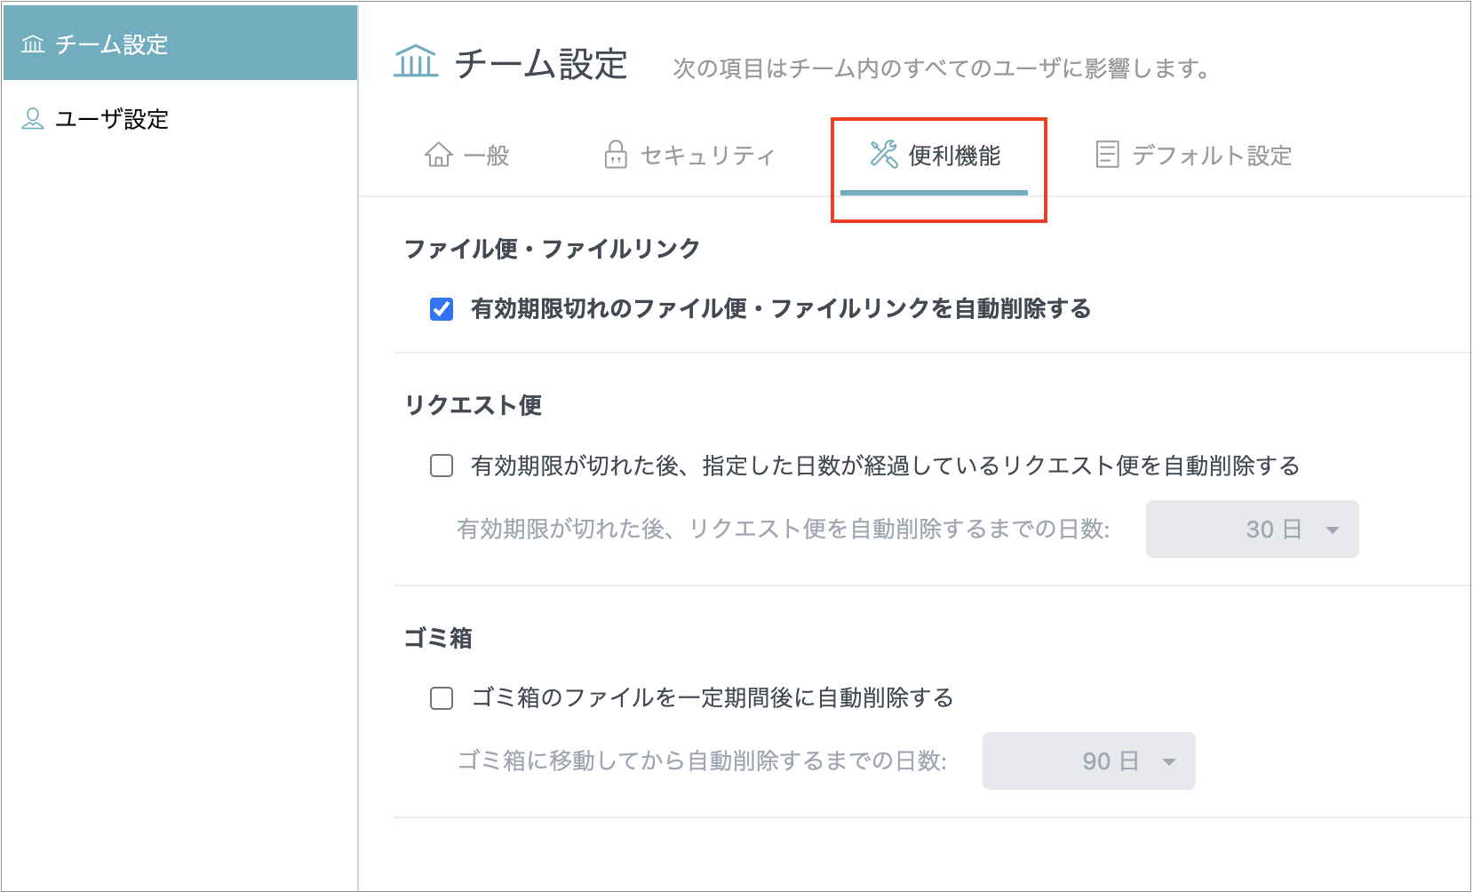
Task: Click label リクエスト便を自動削除するまでの日数
Action: click(784, 530)
